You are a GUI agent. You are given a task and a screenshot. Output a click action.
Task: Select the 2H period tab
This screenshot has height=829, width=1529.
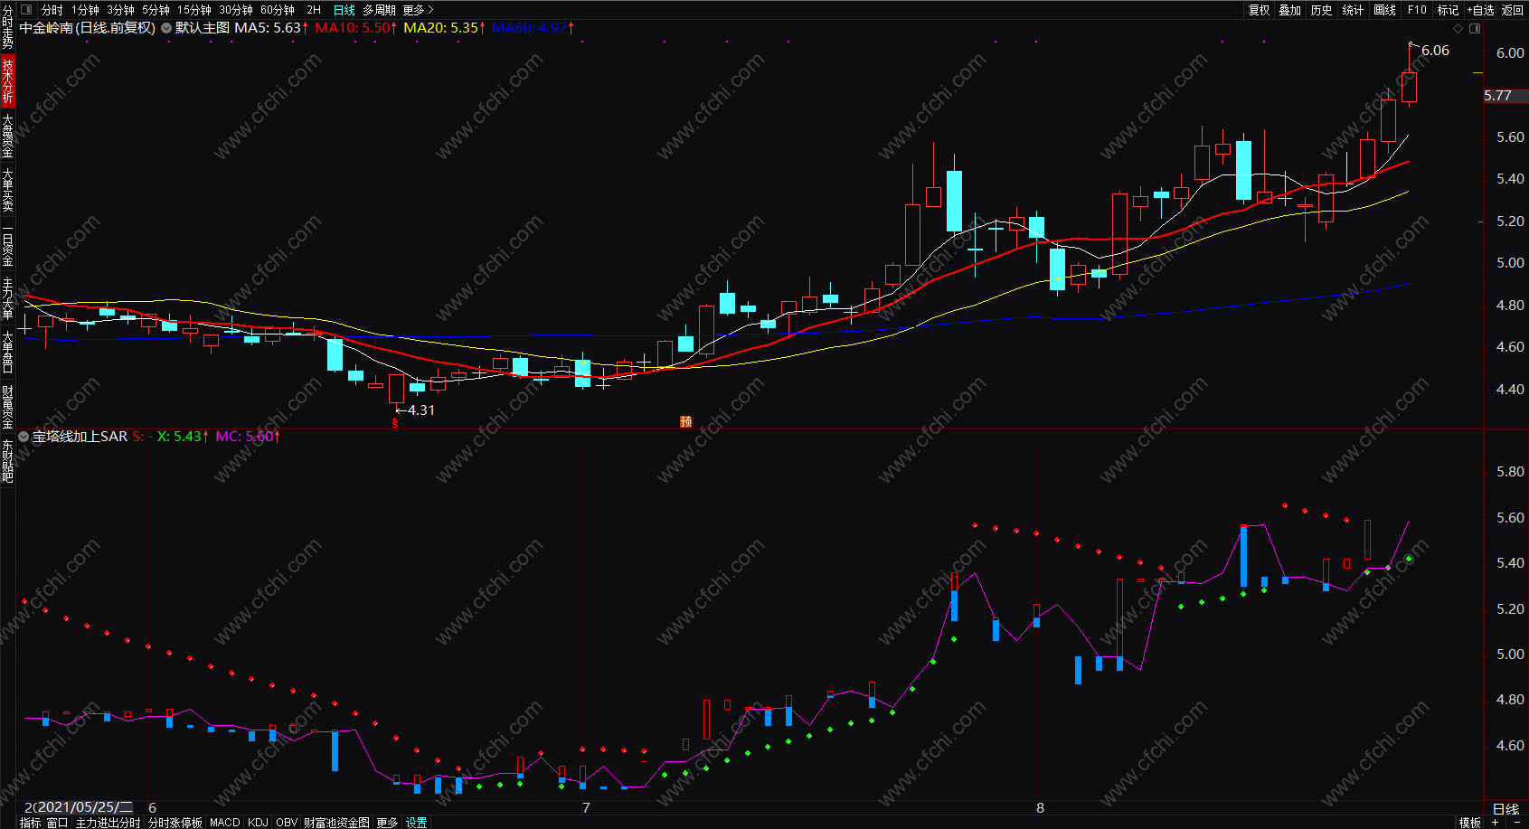[x=314, y=10]
